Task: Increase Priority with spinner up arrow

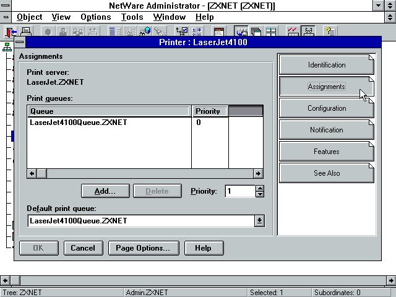Action: tap(260, 188)
